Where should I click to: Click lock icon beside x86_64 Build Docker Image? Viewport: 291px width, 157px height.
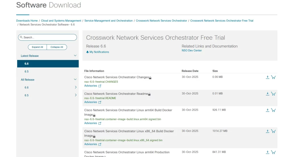coord(94,136)
